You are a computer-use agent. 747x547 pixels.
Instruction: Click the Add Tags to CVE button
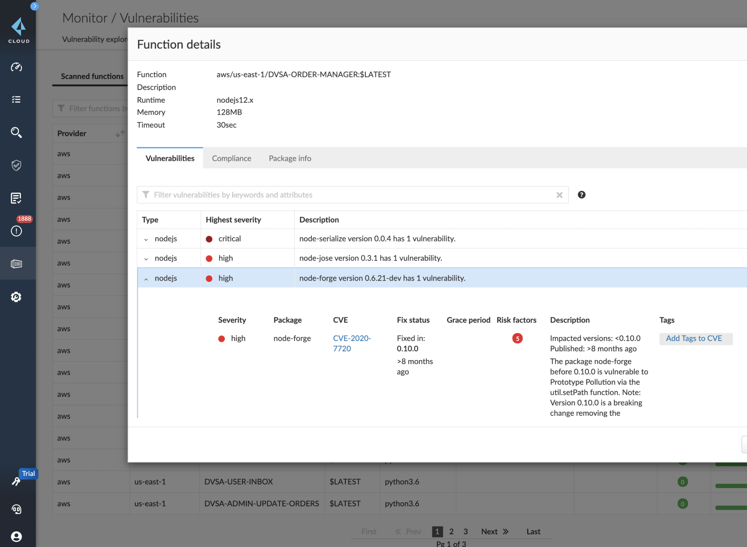[696, 338]
